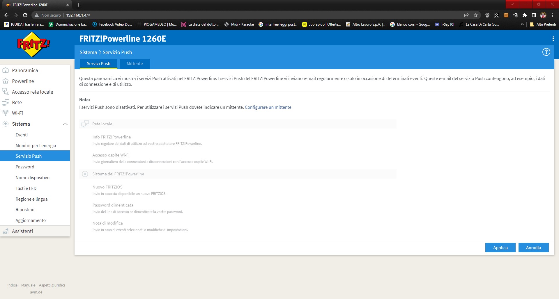Image resolution: width=559 pixels, height=299 pixels.
Task: Click the FRITZ! logo
Action: pyautogui.click(x=33, y=45)
